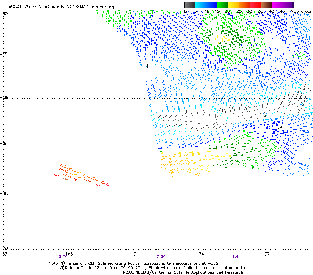Click the NOAA/NESDIS Center credit line

(x=183, y=272)
